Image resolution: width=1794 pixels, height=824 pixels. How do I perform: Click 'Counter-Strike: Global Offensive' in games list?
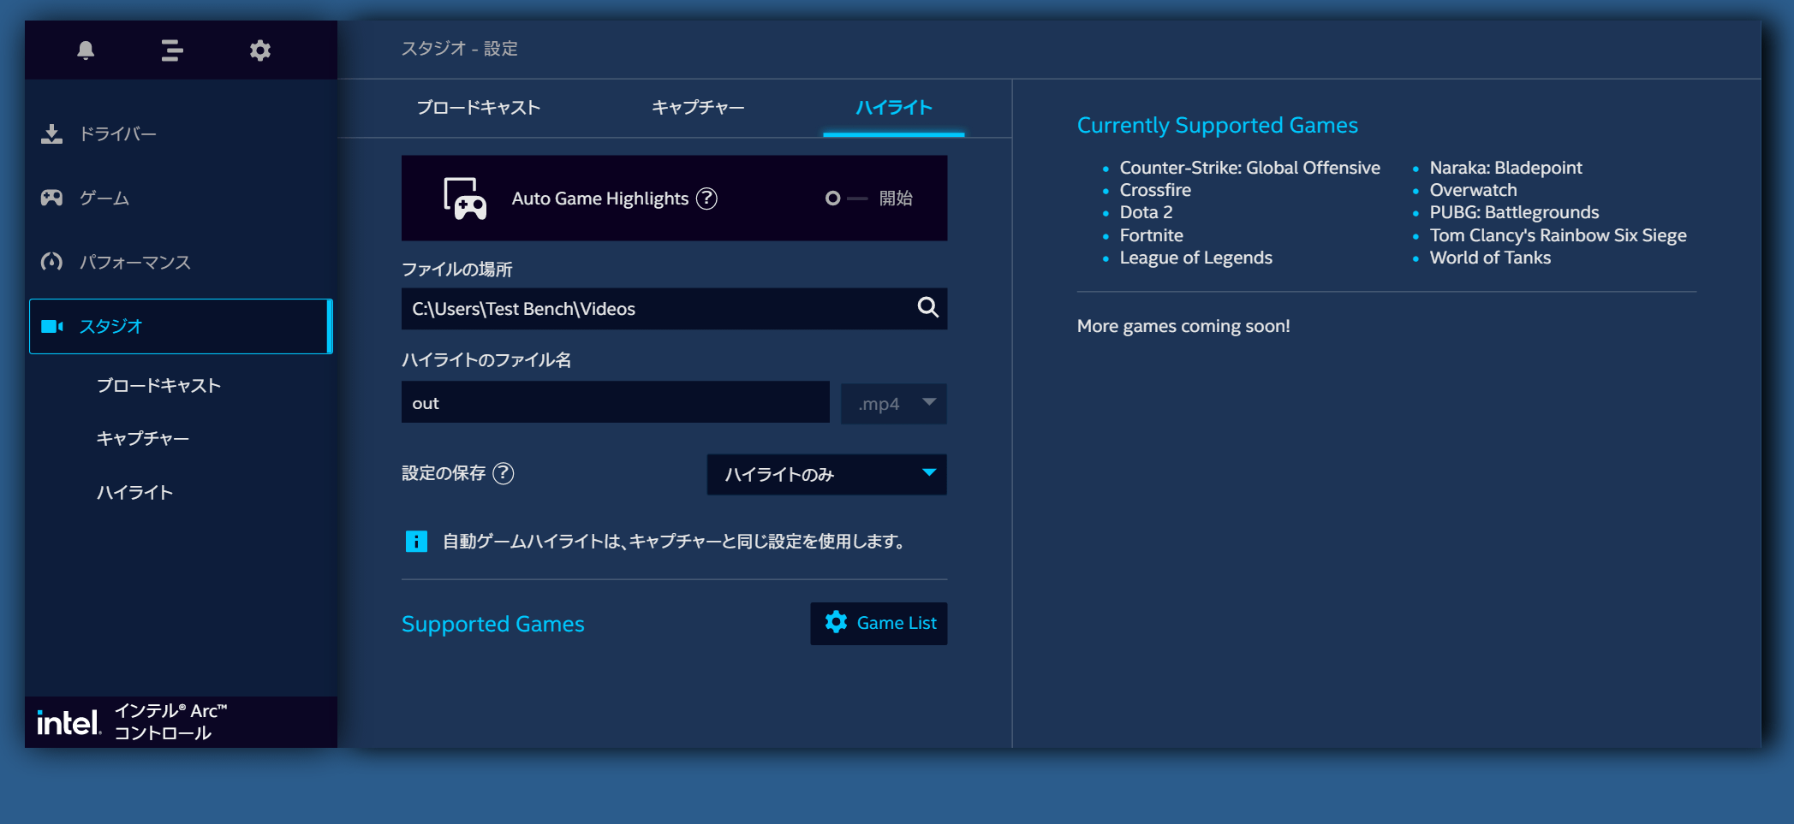click(1249, 168)
